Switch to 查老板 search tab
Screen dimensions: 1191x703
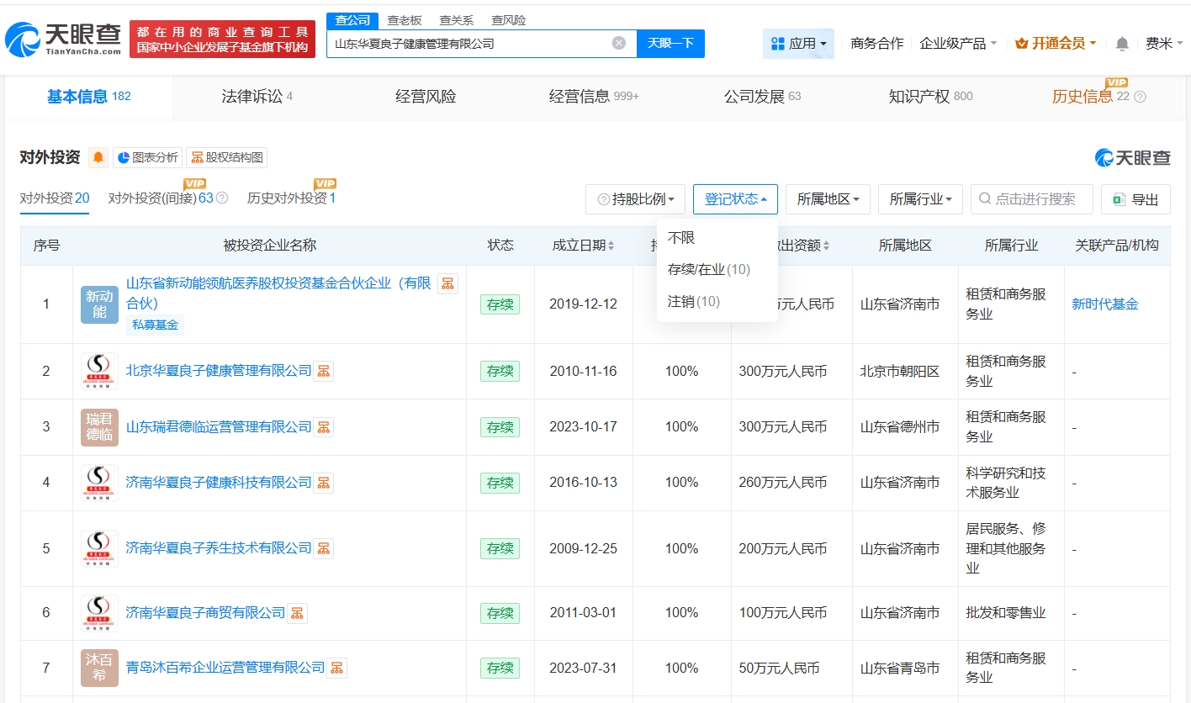[405, 20]
